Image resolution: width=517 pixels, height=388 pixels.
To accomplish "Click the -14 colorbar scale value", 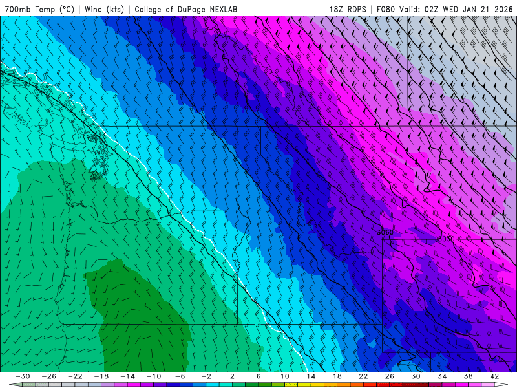I will pyautogui.click(x=127, y=376).
